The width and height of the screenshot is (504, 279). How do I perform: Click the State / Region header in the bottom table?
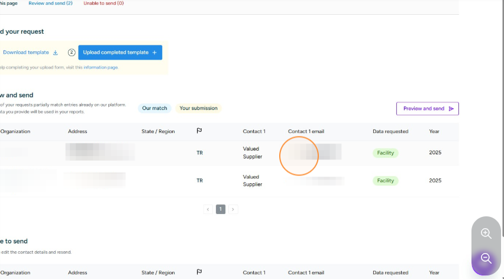tap(158, 272)
